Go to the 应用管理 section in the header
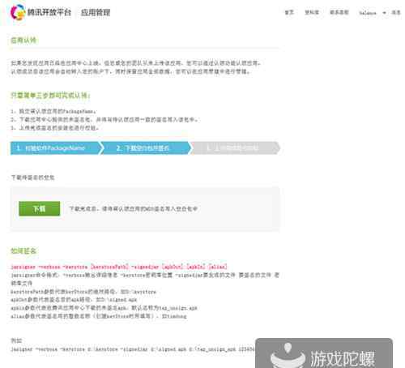Image resolution: width=405 pixels, height=368 pixels. [x=96, y=12]
